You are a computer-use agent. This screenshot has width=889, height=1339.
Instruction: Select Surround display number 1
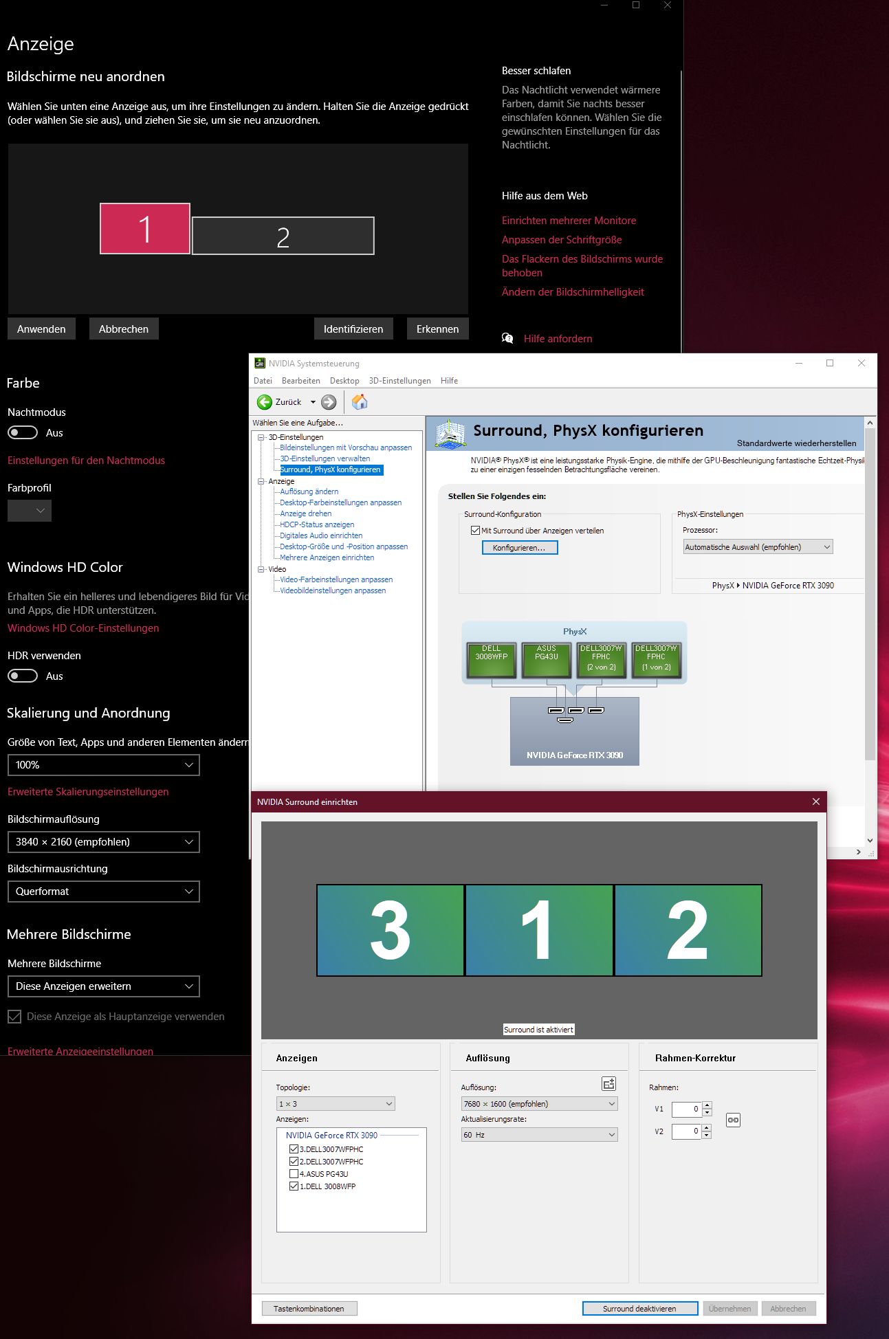(539, 930)
